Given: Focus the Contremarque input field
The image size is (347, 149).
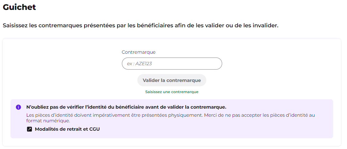Looking at the screenshot, I should pyautogui.click(x=172, y=63).
